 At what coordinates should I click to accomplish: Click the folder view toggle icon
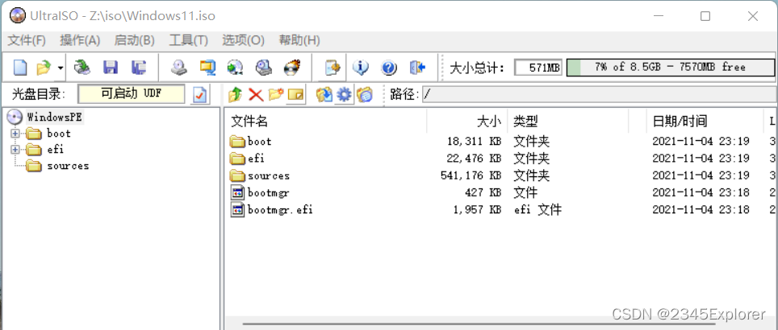pyautogui.click(x=365, y=94)
